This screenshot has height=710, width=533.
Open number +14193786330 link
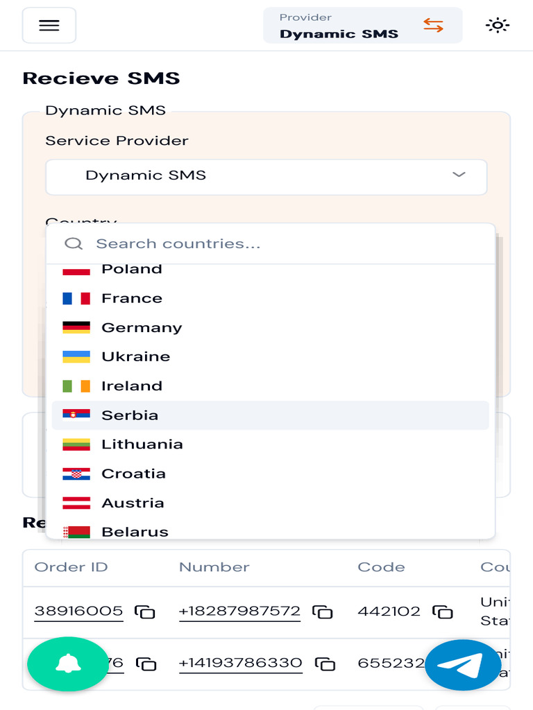241,664
